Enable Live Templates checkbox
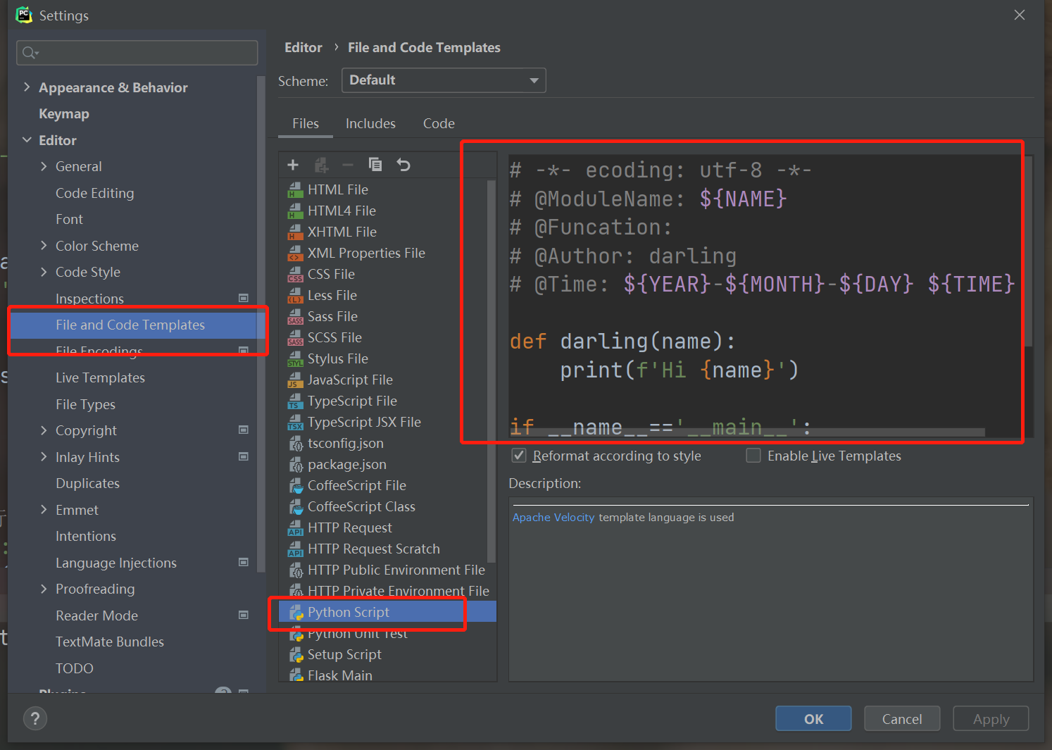This screenshot has width=1052, height=750. click(753, 456)
